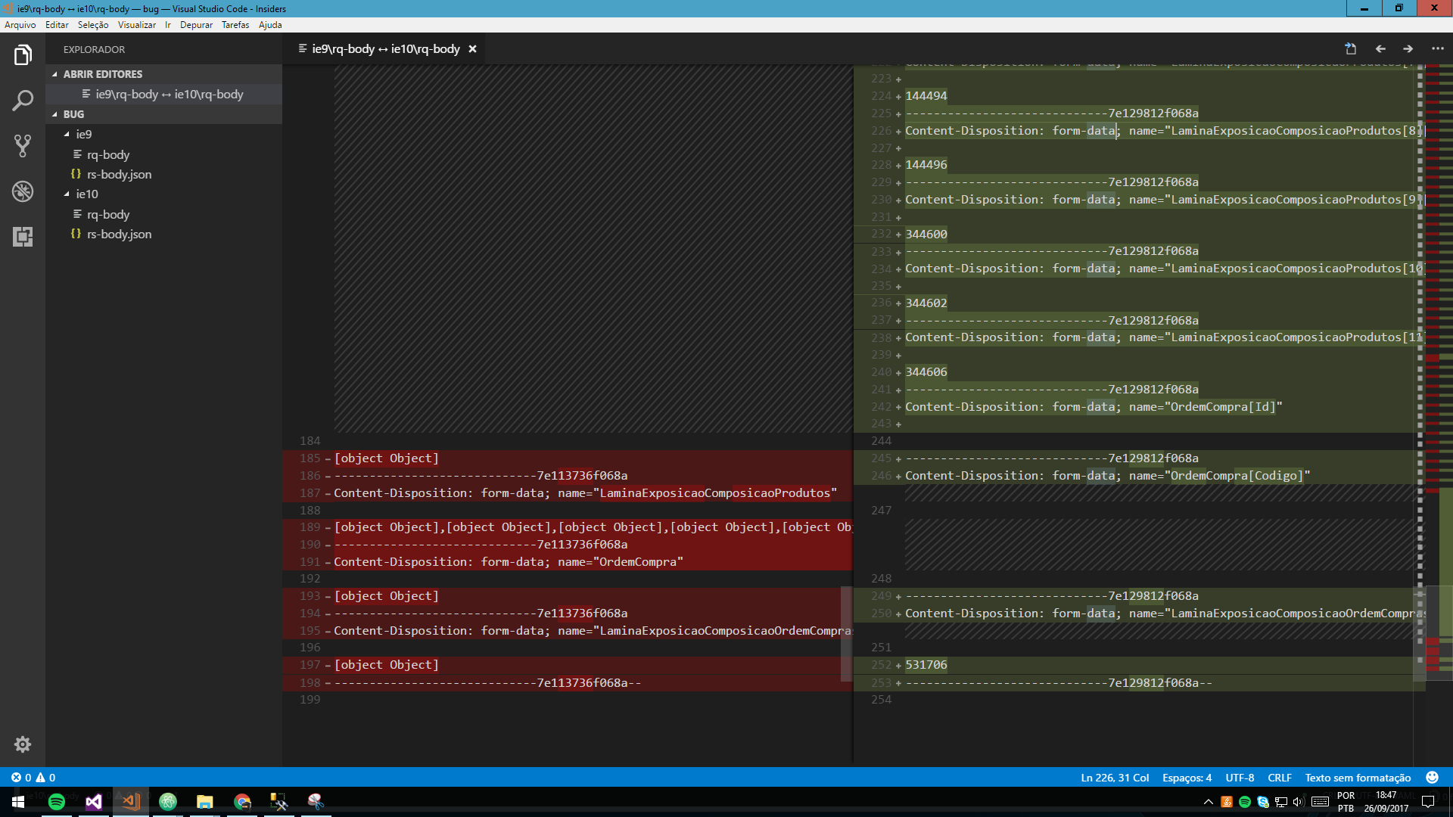Open Settings via the gear icon
The width and height of the screenshot is (1453, 817).
tap(23, 744)
